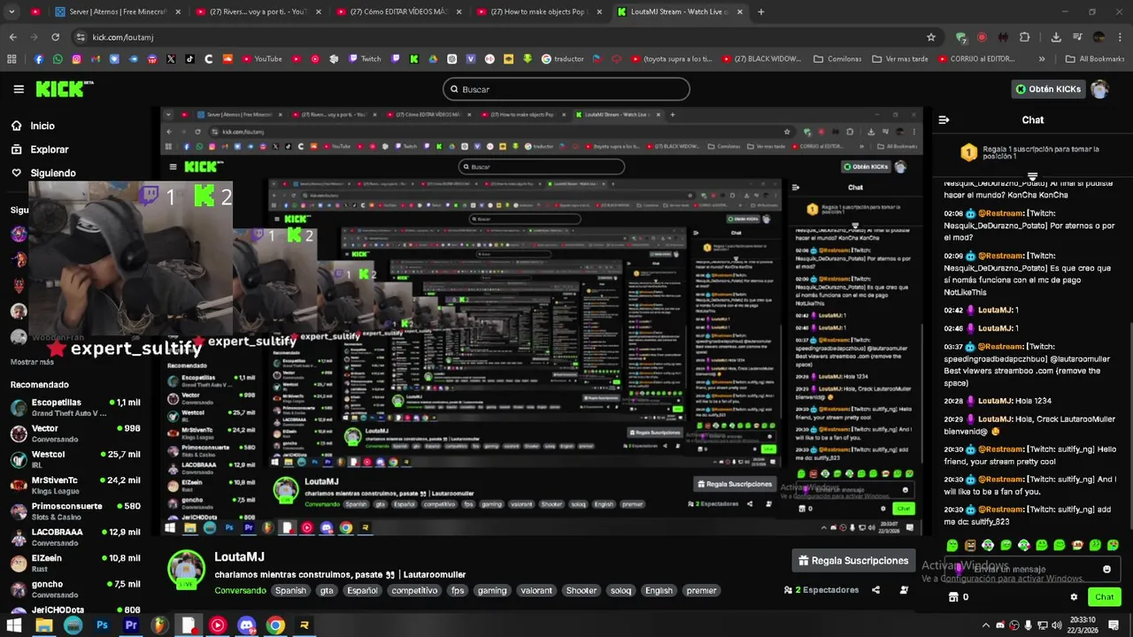Select the Spanish tag chip

(290, 590)
